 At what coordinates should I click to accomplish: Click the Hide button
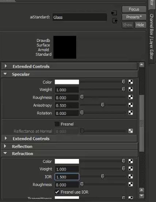(140, 25)
